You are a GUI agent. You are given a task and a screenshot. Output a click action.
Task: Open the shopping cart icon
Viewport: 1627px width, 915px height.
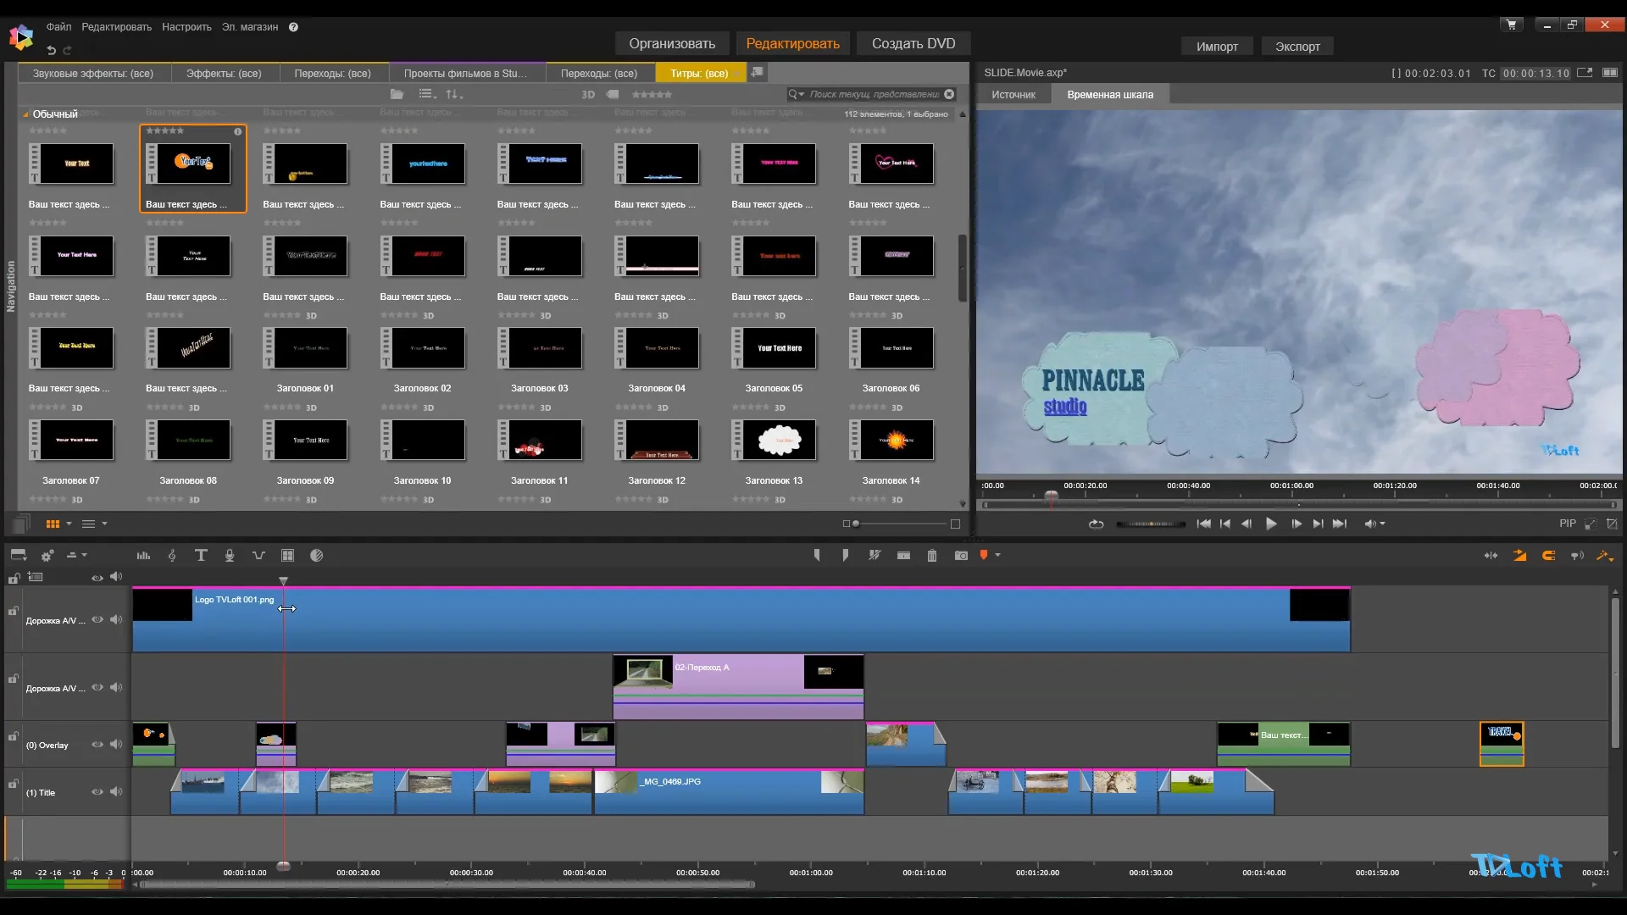tap(1511, 25)
